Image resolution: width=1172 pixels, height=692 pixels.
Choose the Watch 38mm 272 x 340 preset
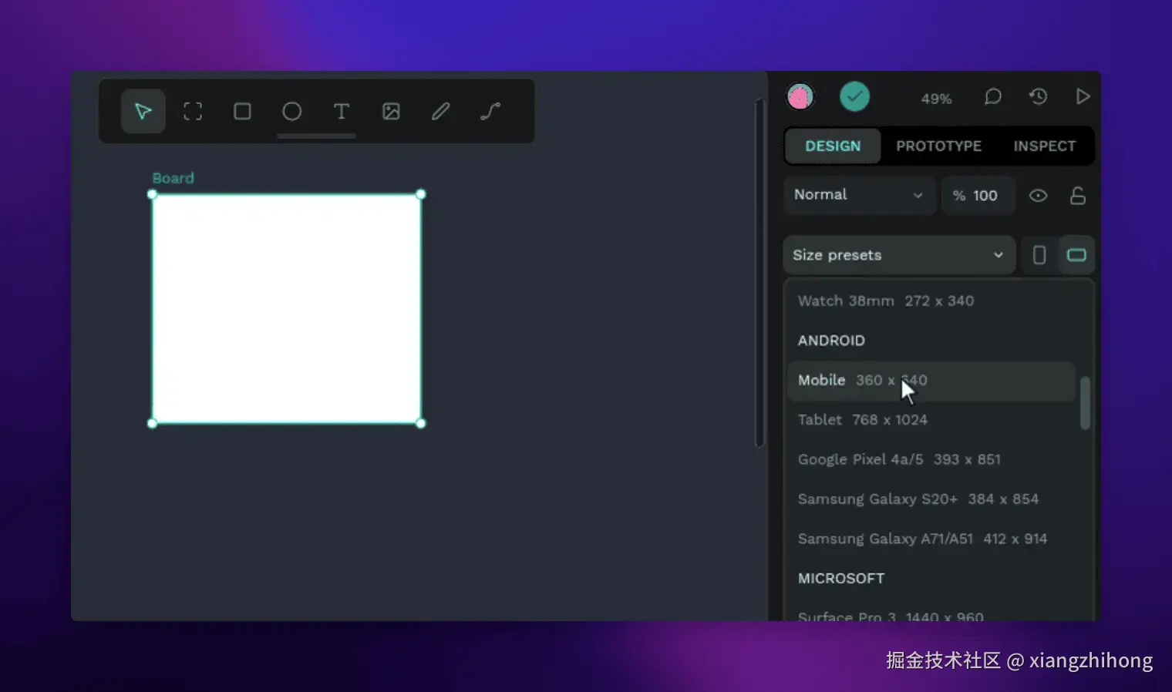pos(931,301)
